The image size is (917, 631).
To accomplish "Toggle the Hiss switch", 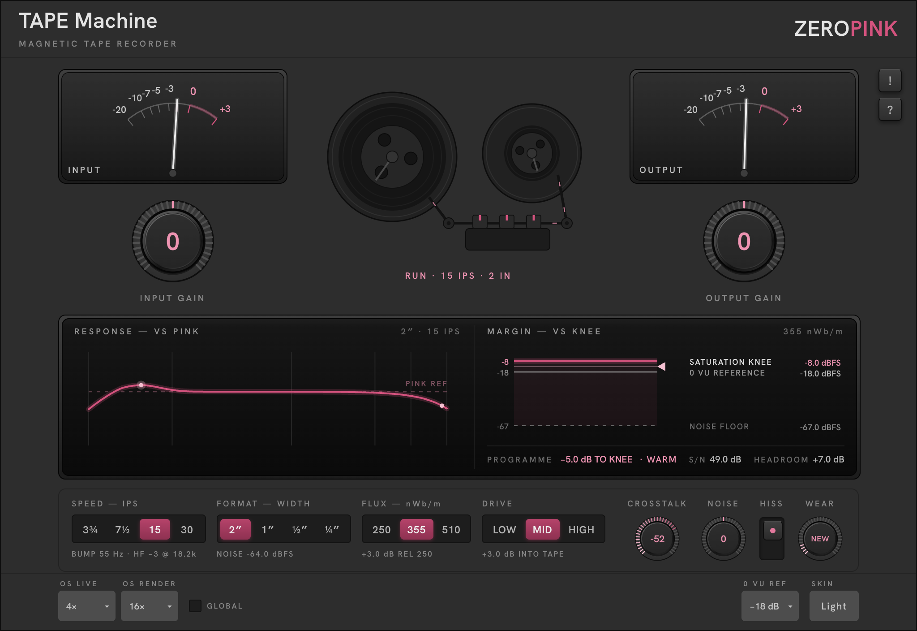I will click(772, 539).
